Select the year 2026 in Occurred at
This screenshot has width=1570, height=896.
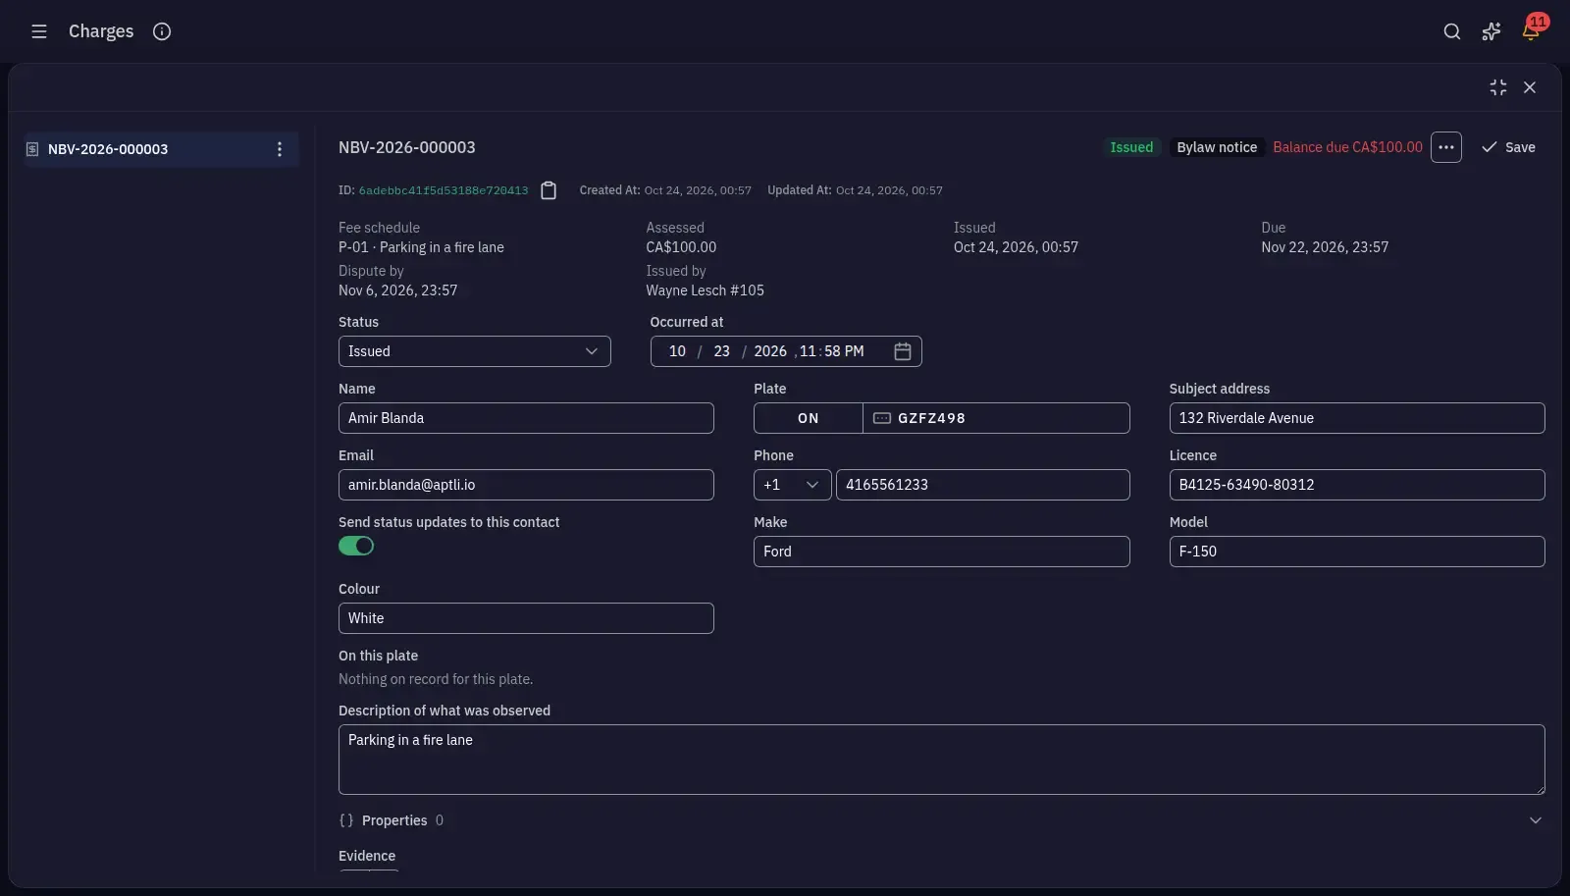(770, 351)
